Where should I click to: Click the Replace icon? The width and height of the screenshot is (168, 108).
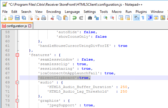click(97, 18)
